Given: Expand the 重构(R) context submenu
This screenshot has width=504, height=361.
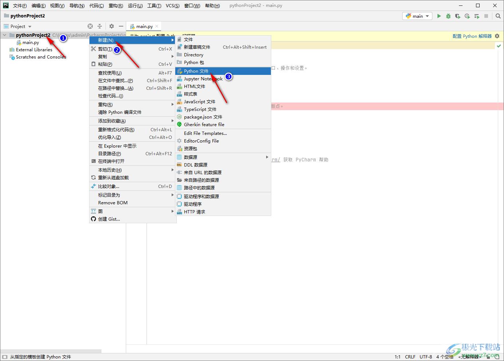Looking at the screenshot, I should click(132, 105).
